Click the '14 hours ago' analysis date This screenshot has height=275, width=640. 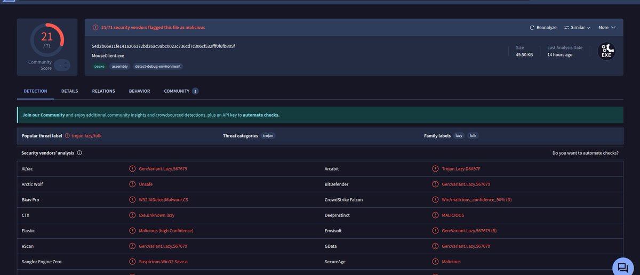(560, 54)
